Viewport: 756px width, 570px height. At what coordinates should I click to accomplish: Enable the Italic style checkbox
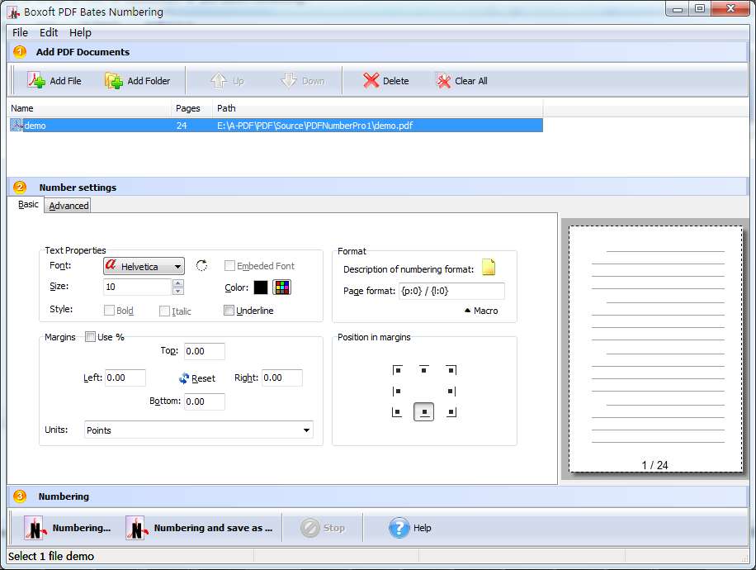164,311
